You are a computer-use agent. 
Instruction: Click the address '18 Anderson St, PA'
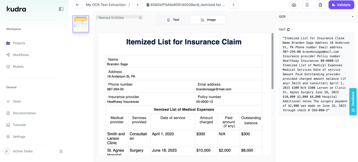click(121, 77)
